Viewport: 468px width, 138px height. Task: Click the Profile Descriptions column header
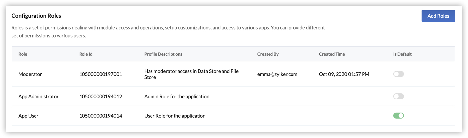pos(163,54)
